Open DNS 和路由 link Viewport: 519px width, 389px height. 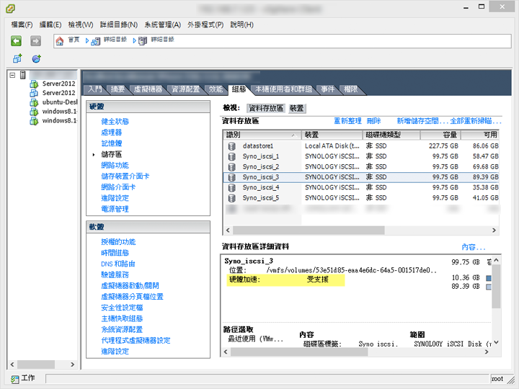point(117,264)
